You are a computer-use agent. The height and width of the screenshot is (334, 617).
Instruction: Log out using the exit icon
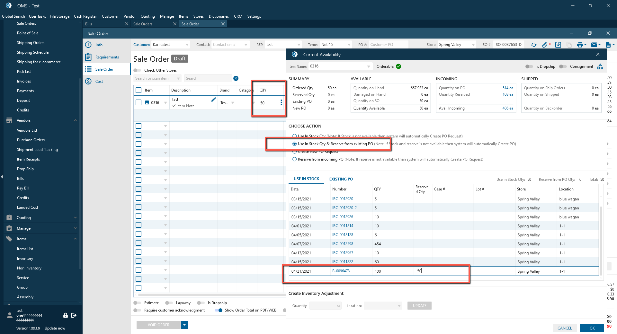click(74, 315)
